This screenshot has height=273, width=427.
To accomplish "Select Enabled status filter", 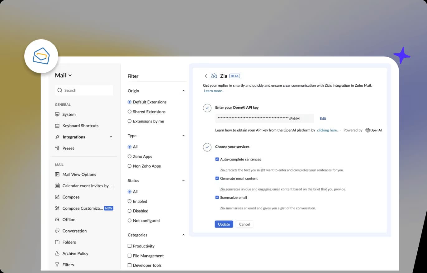I will tap(130, 201).
